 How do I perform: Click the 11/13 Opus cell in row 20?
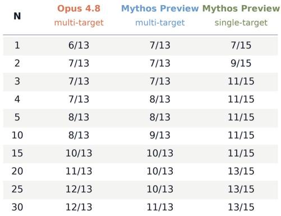coord(79,171)
